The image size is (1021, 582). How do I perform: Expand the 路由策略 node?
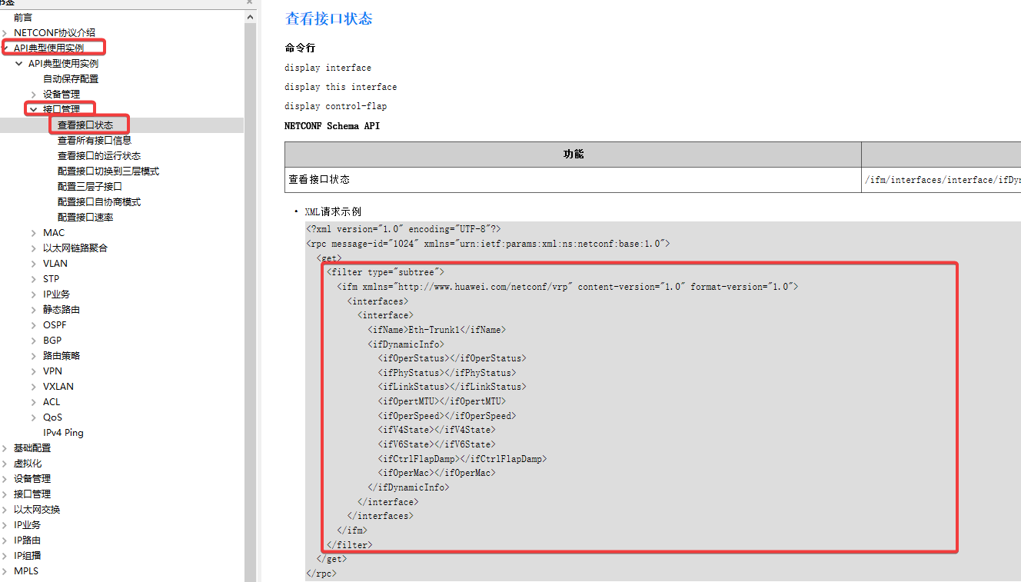click(x=34, y=356)
